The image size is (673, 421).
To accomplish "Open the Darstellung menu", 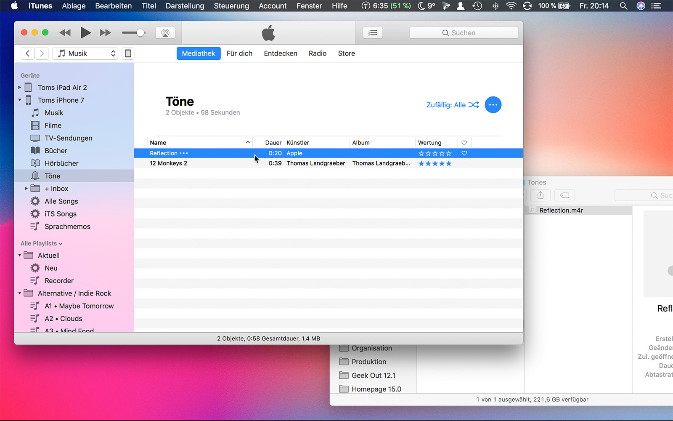I will click(185, 6).
